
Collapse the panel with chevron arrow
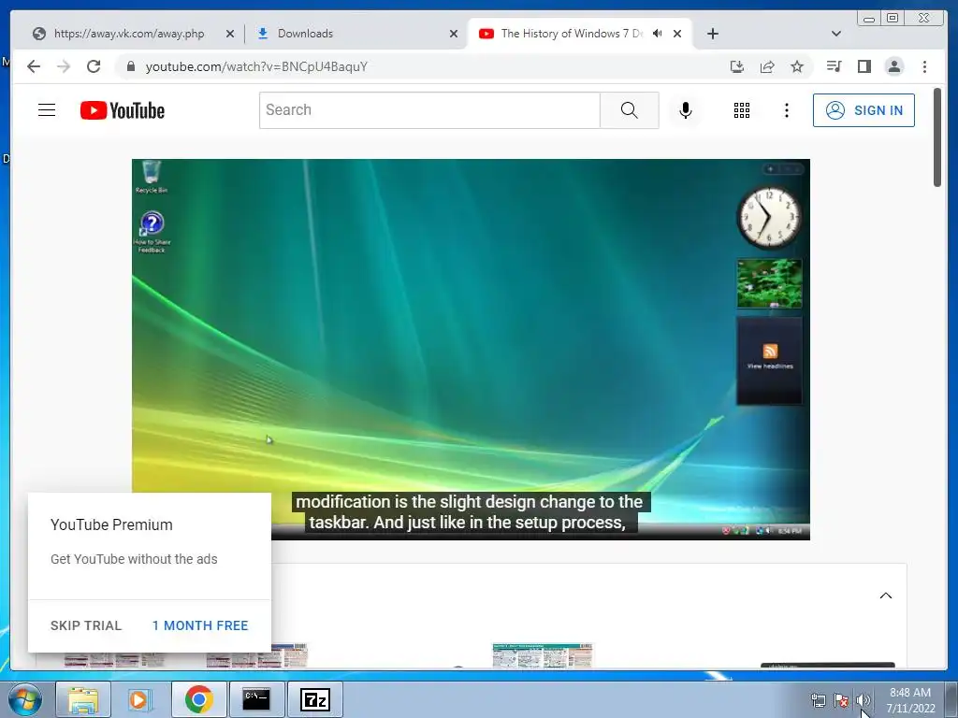click(885, 596)
